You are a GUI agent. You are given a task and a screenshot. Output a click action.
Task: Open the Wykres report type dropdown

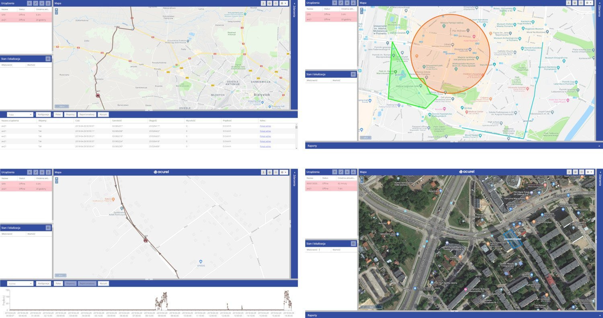click(x=20, y=284)
